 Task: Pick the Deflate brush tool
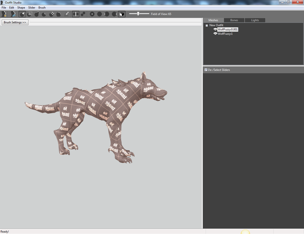pyautogui.click(x=44, y=14)
